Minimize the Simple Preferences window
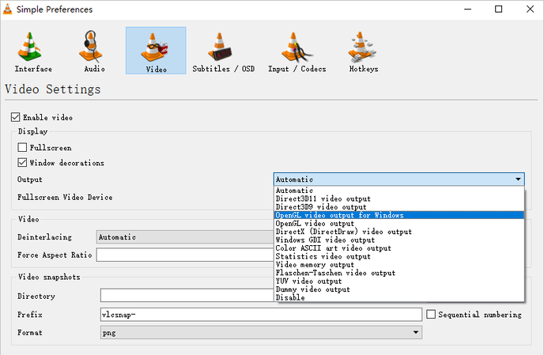Viewport: 544px width, 355px height. tap(467, 9)
